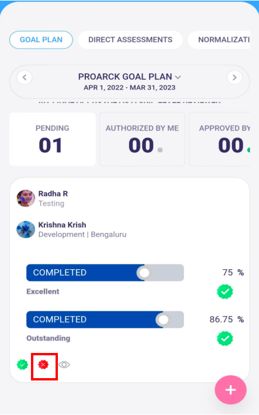The height and width of the screenshot is (415, 259).
Task: Tap the pink plus floating button
Action: click(x=230, y=390)
